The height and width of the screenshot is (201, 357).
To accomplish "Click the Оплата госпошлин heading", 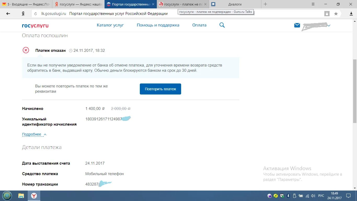I will click(x=45, y=36).
